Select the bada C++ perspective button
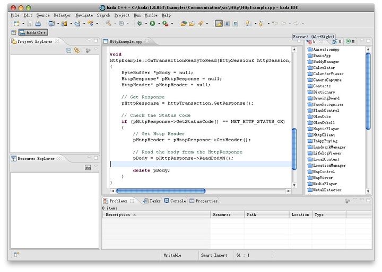Viewport: 382px width, 272px height. point(33,32)
